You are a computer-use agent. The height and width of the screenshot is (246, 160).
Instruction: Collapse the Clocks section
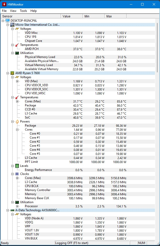pos(13,174)
